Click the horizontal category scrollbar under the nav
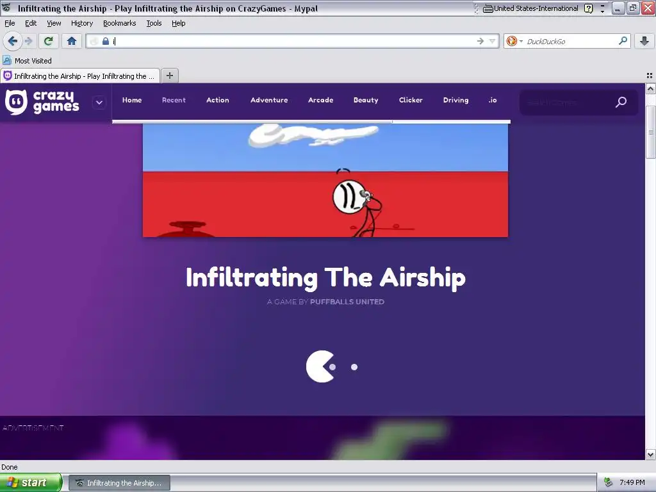The height and width of the screenshot is (492, 656). click(x=311, y=122)
